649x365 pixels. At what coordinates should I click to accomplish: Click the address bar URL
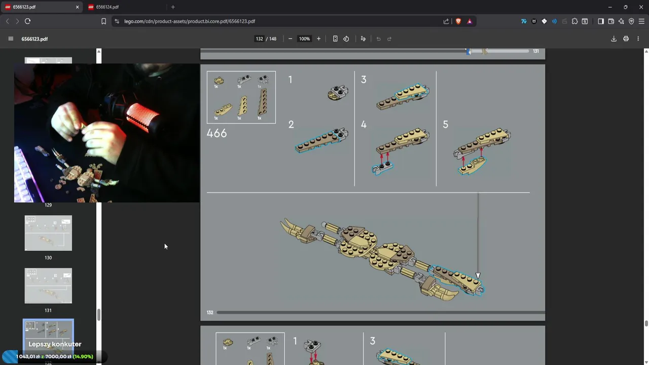point(190,21)
